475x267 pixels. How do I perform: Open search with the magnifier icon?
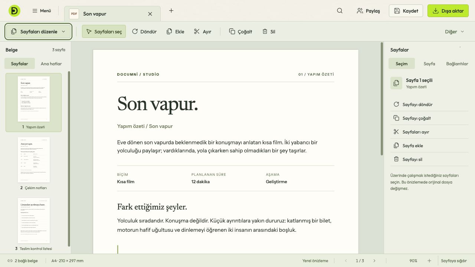[340, 11]
